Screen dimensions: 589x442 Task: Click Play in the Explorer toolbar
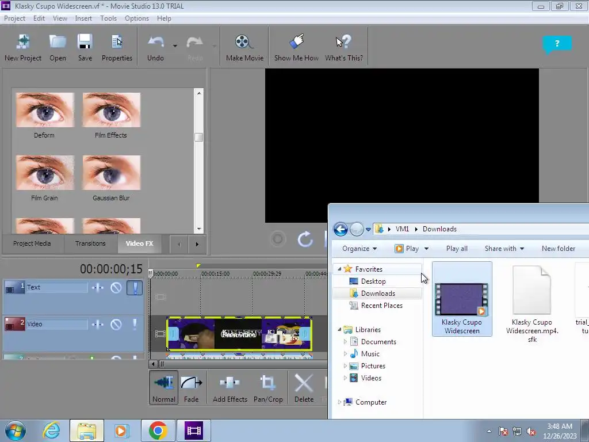pyautogui.click(x=407, y=249)
